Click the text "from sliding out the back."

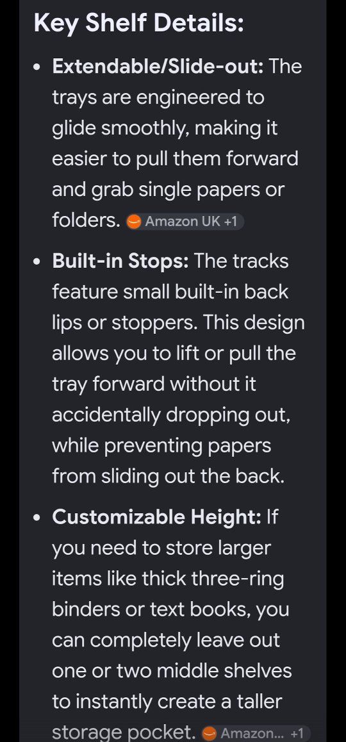coord(168,476)
